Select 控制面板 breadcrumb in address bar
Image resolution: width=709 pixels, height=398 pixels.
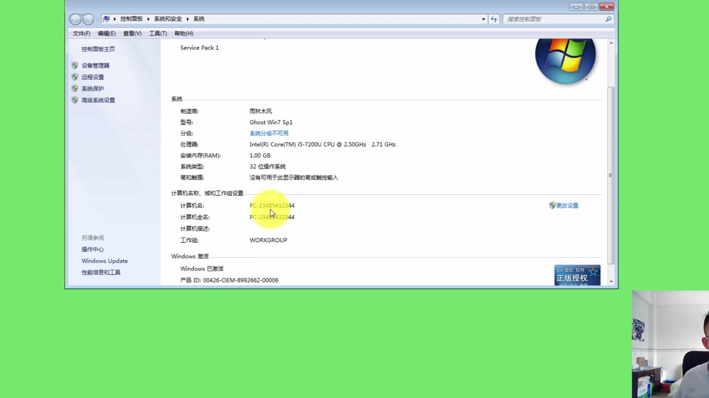pyautogui.click(x=132, y=19)
